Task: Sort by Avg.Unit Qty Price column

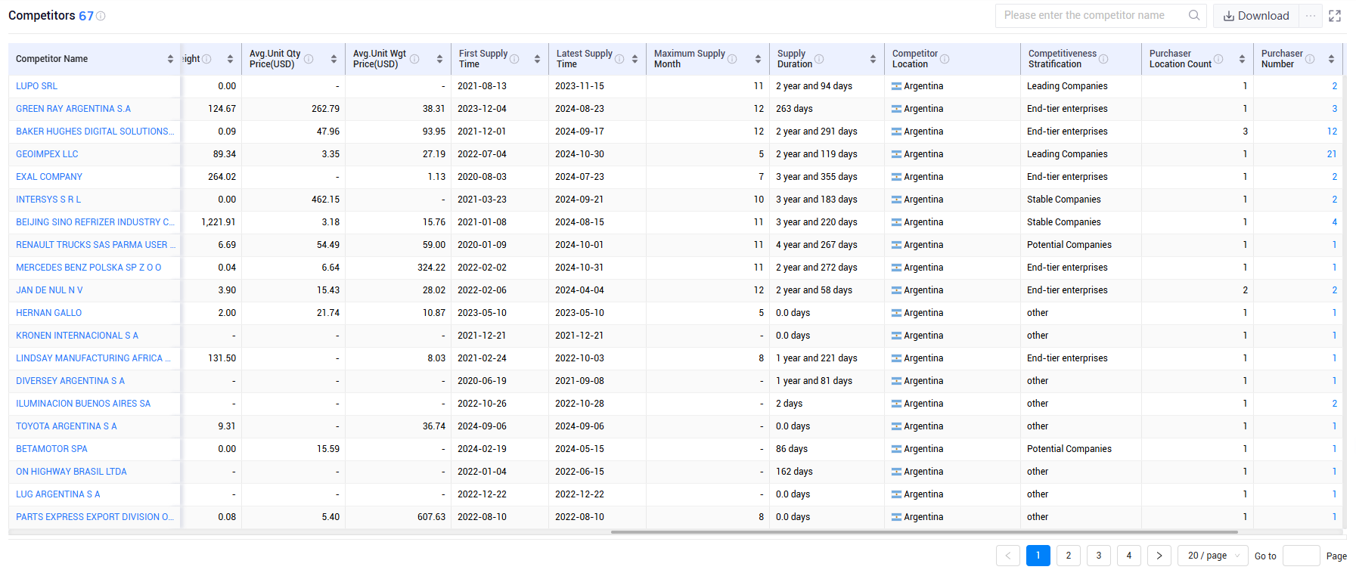Action: [334, 59]
